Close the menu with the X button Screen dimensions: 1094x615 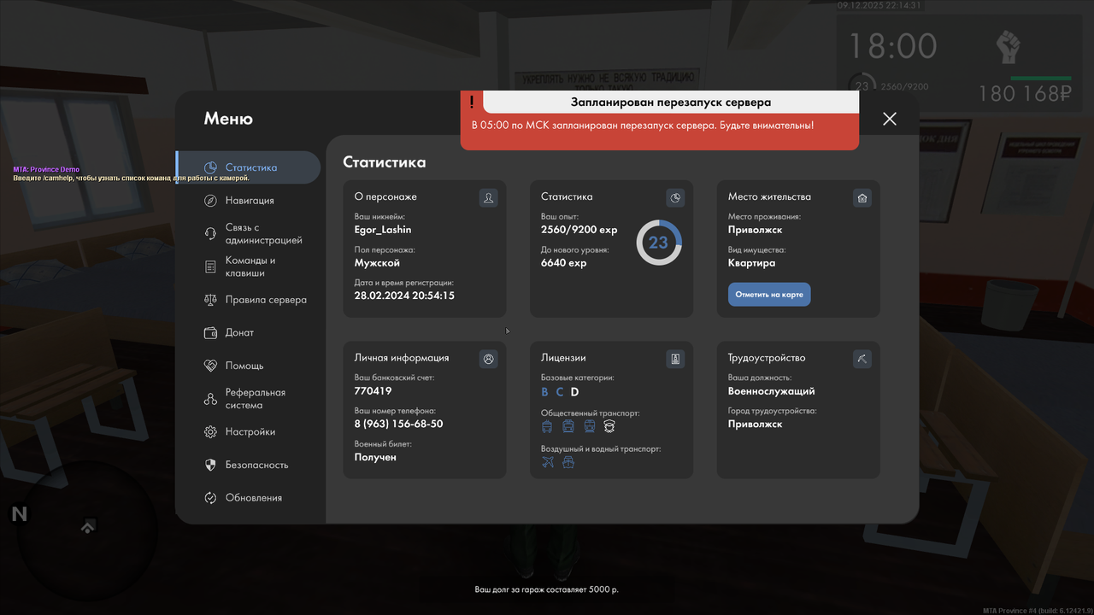(x=890, y=119)
